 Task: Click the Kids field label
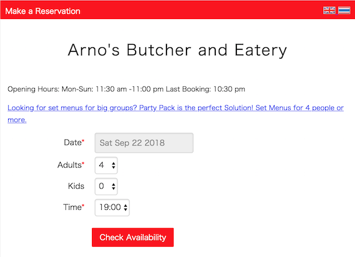76,186
